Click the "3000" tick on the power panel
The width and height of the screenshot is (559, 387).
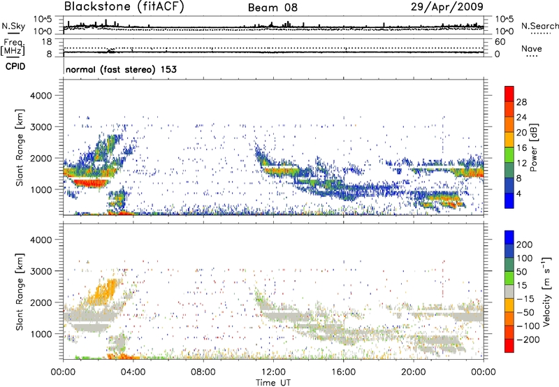[x=41, y=127]
